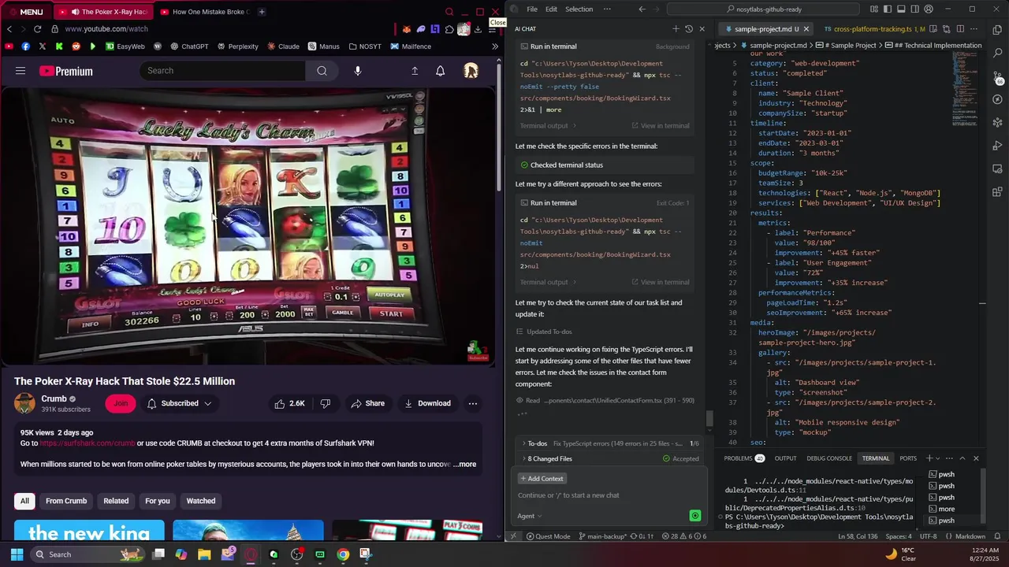Toggle the Subscribed state for Crumb
The image size is (1009, 567).
pyautogui.click(x=179, y=403)
